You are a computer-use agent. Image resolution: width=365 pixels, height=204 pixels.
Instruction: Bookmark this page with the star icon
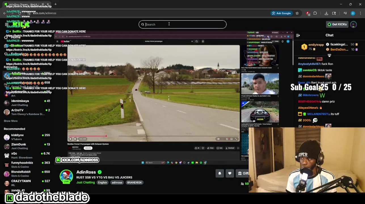pyautogui.click(x=297, y=13)
